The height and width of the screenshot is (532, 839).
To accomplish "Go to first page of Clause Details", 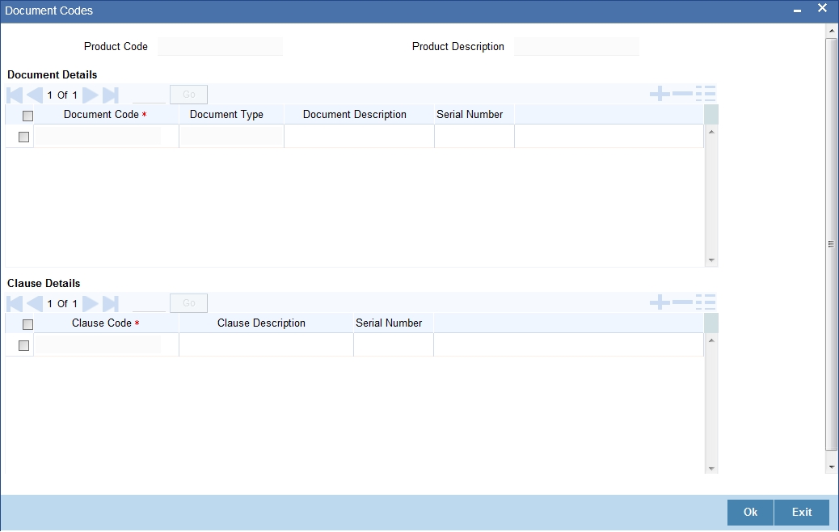I will click(x=12, y=303).
